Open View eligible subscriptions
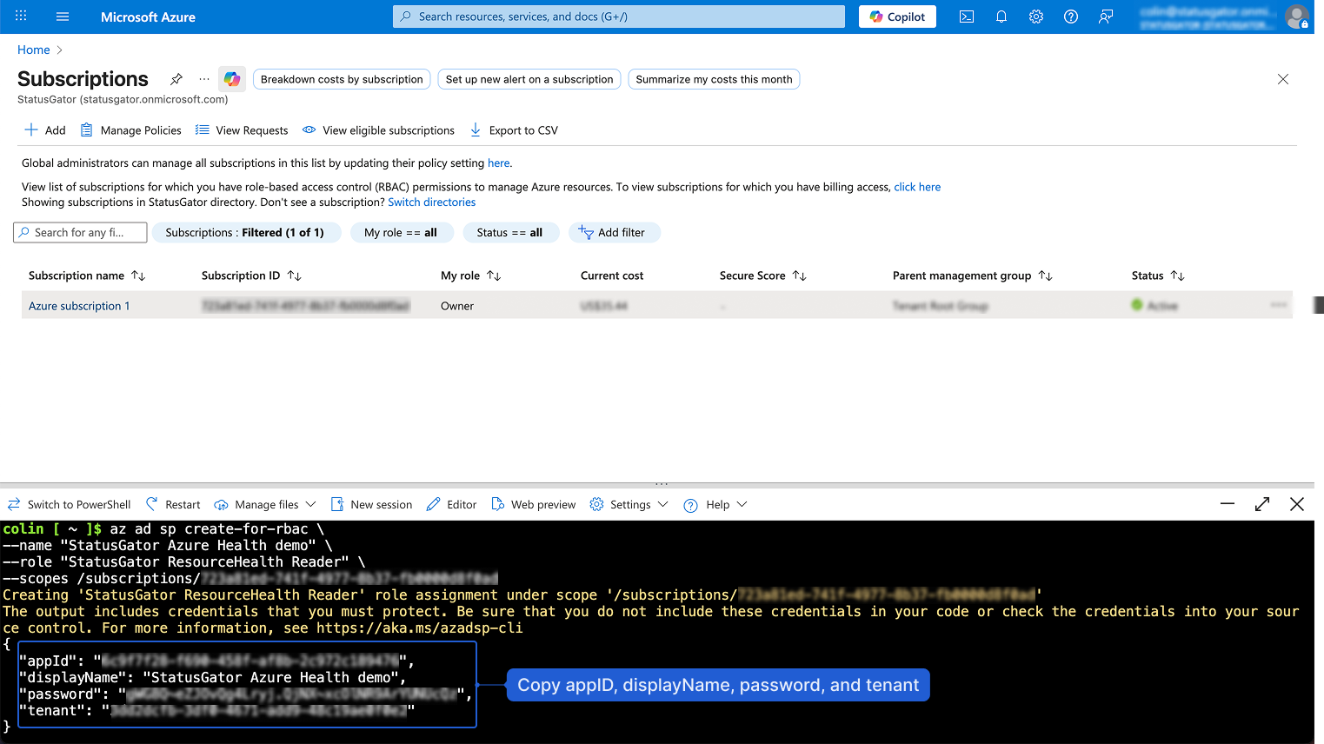1324x744 pixels. click(378, 130)
